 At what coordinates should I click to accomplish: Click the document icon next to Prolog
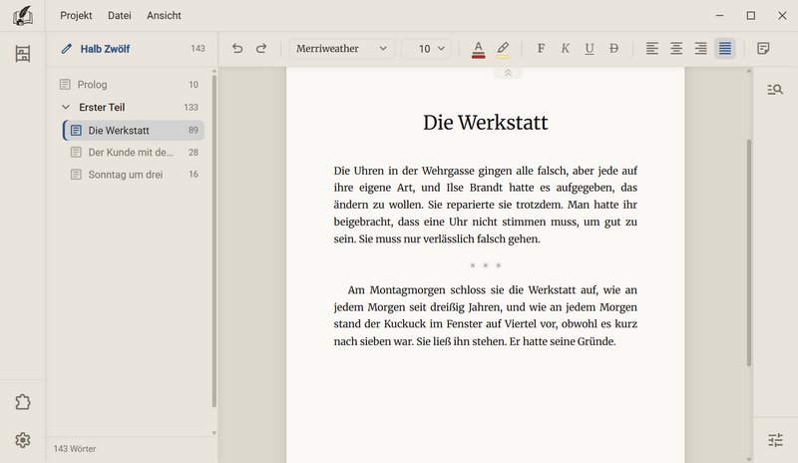pos(65,85)
